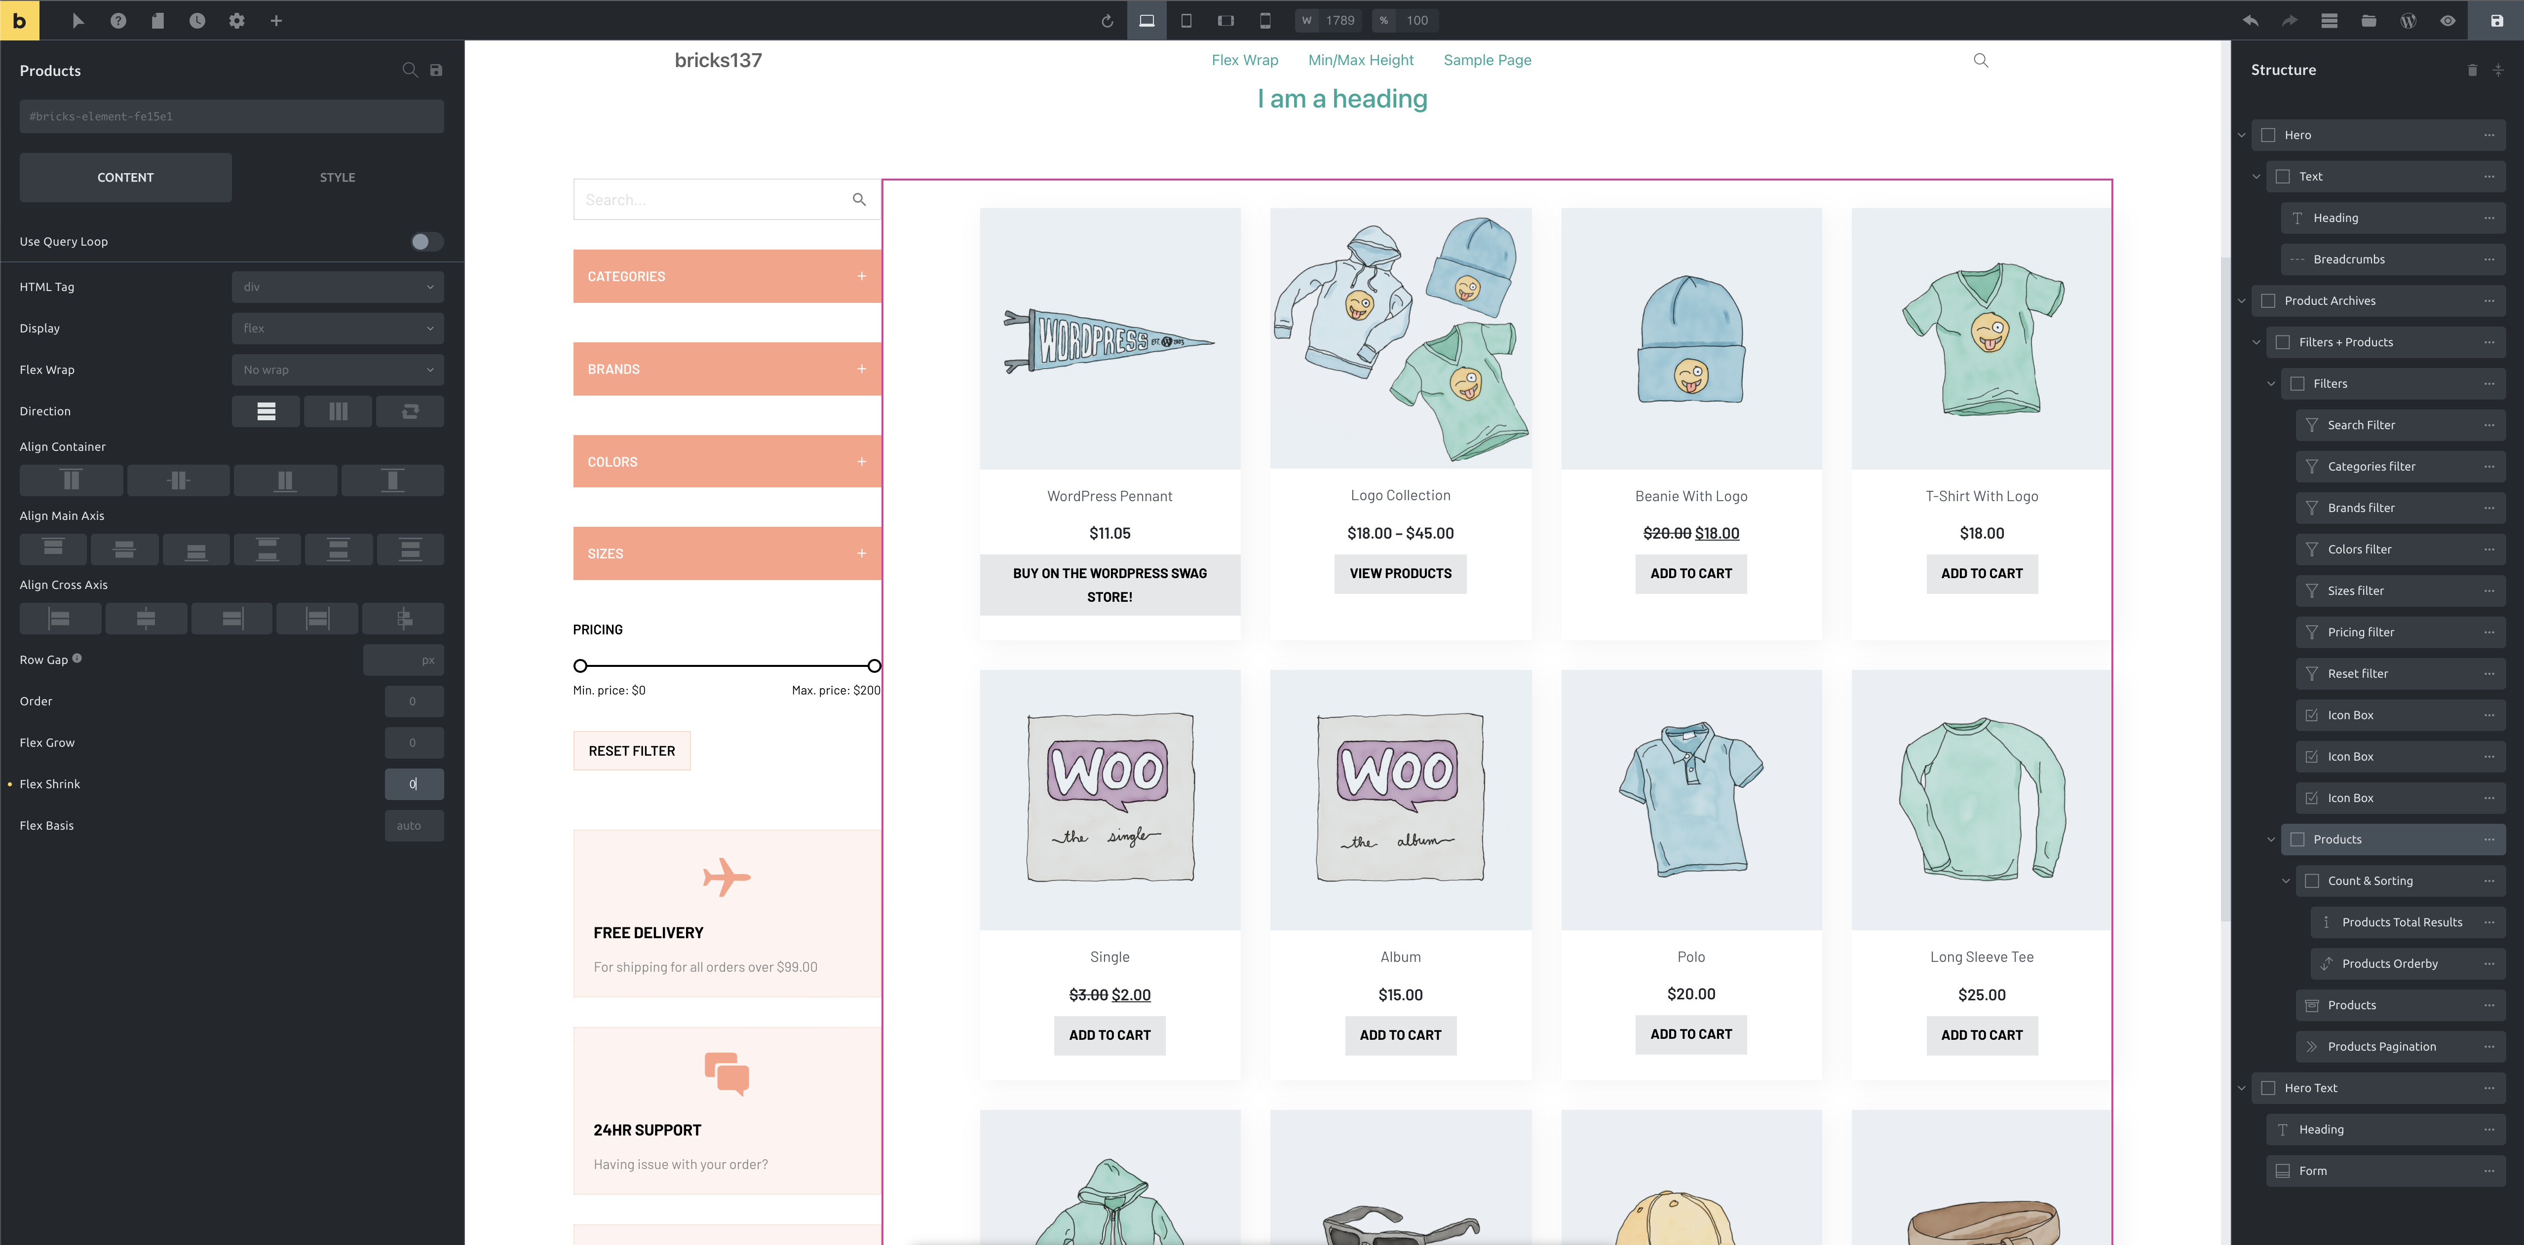This screenshot has width=2524, height=1245.
Task: Click RESET FILTER button
Action: coord(631,750)
